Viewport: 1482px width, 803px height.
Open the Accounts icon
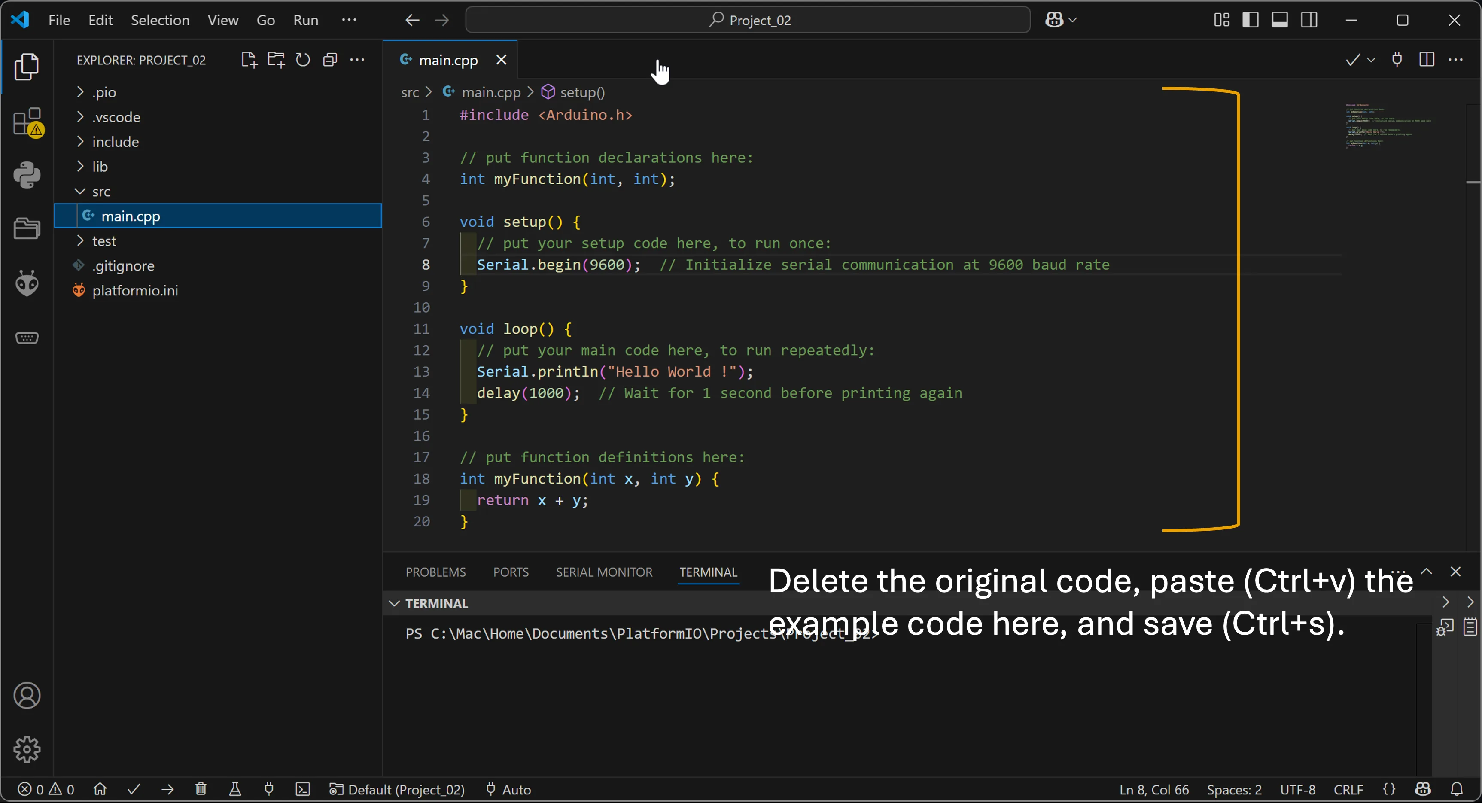click(27, 696)
